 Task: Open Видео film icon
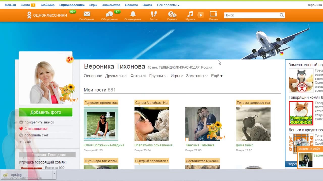213,16
